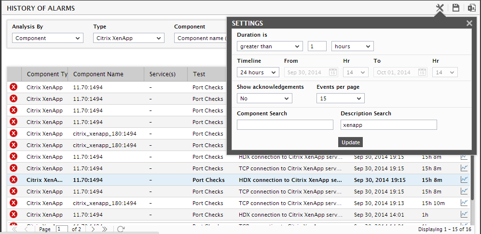481x234 pixels.
Task: Sort by Component Name column header
Action: click(106, 74)
